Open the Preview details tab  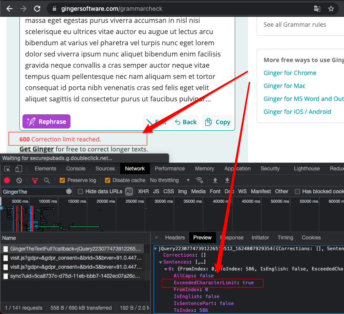point(202,238)
